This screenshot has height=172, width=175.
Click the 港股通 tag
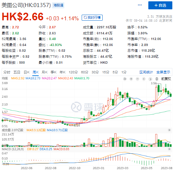58,5
